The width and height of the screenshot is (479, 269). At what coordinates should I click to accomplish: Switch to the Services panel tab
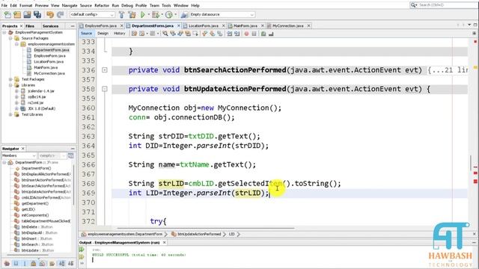pos(50,26)
